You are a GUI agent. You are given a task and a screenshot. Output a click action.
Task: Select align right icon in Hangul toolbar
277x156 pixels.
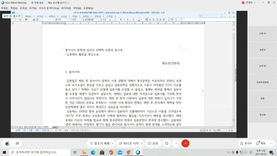(157, 19)
